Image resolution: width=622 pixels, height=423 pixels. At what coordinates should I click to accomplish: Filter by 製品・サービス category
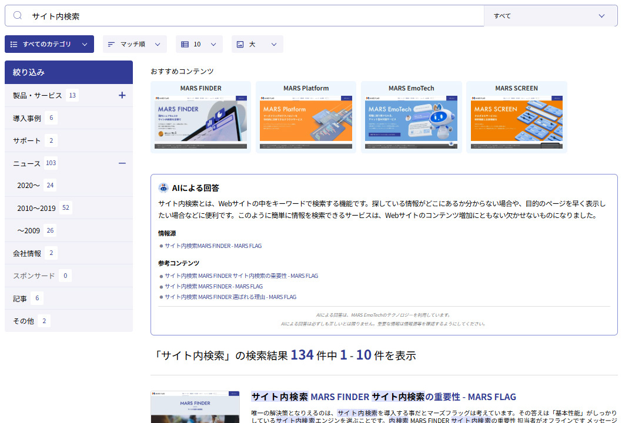[x=37, y=96]
